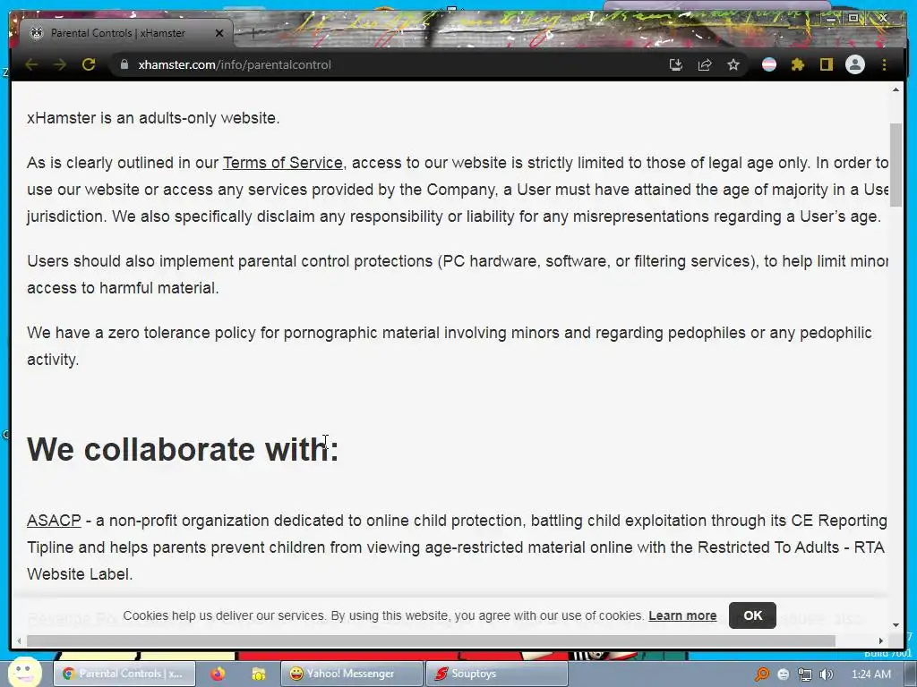Screen dimensions: 917x687
Task: Open the file explorer folder icon on the taskbar
Action: click(x=259, y=674)
